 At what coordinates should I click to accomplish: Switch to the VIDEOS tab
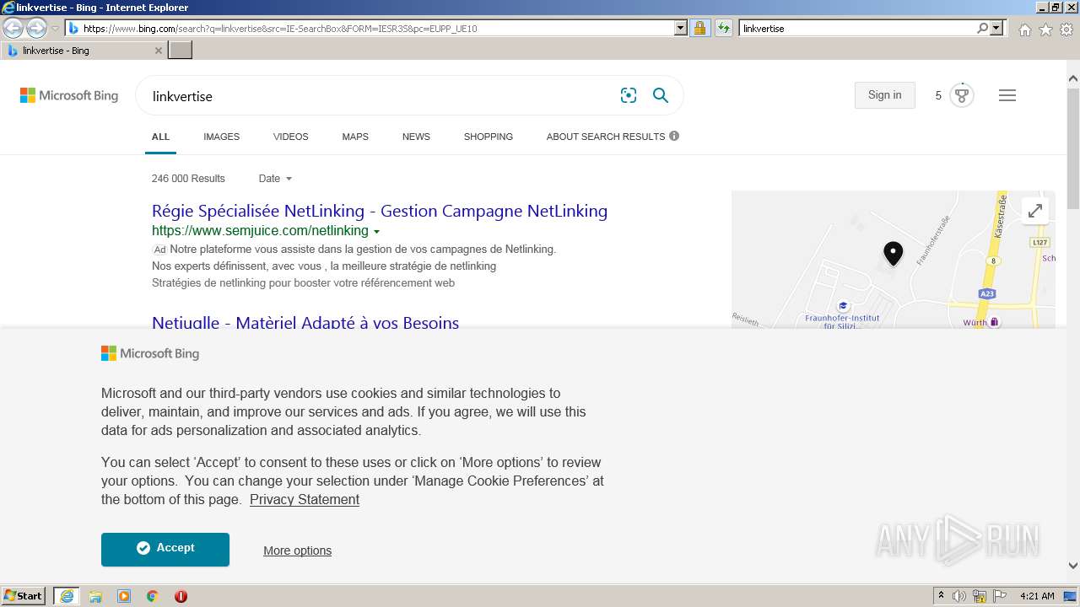(x=291, y=137)
